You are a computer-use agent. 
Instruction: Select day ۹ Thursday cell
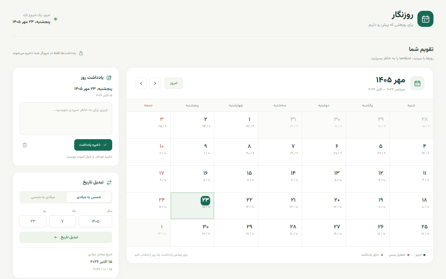pyautogui.click(x=192, y=152)
